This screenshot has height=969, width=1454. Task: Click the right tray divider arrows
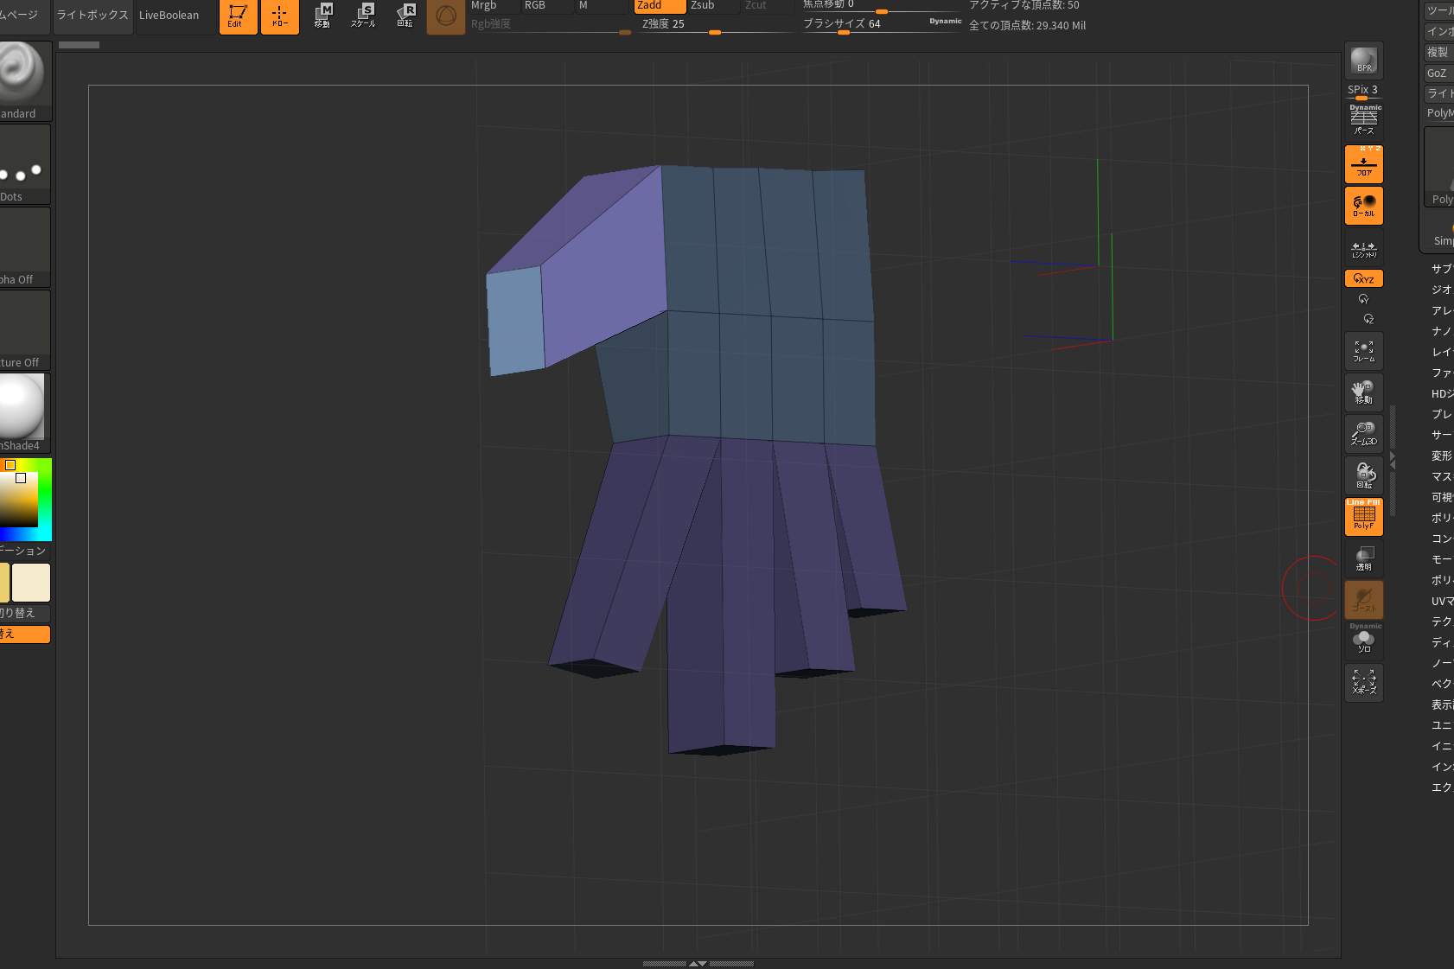1392,460
